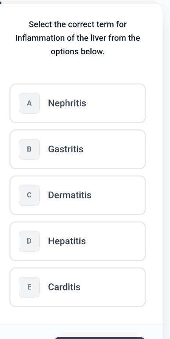Image resolution: width=170 pixels, height=339 pixels.
Task: Select Hepatitis as the correct term
Action: (78, 241)
